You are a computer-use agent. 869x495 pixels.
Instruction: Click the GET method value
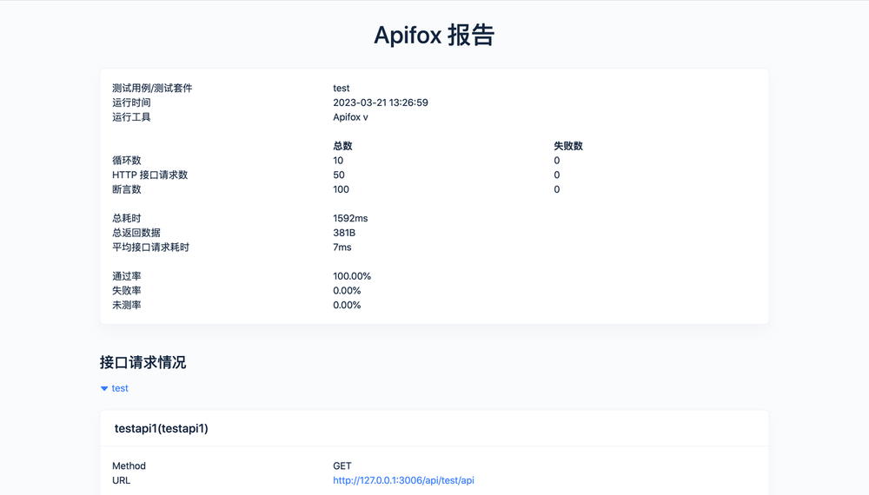(x=342, y=466)
